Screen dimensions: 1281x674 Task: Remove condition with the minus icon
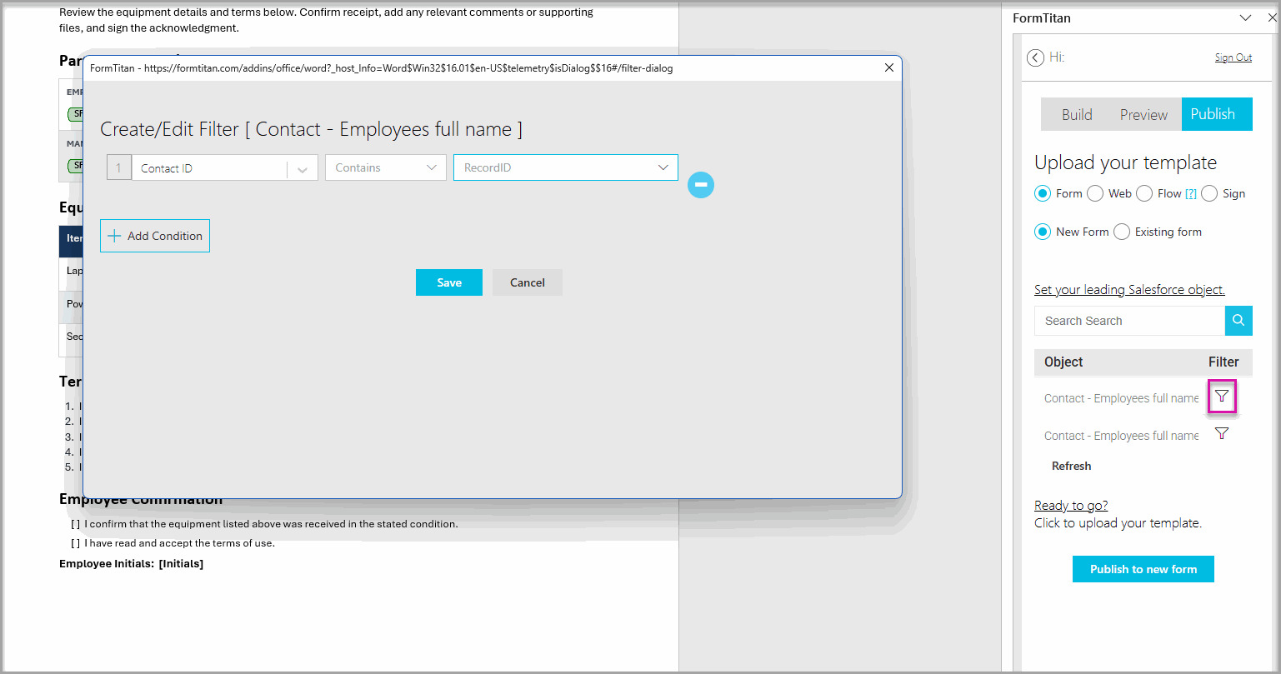[701, 184]
